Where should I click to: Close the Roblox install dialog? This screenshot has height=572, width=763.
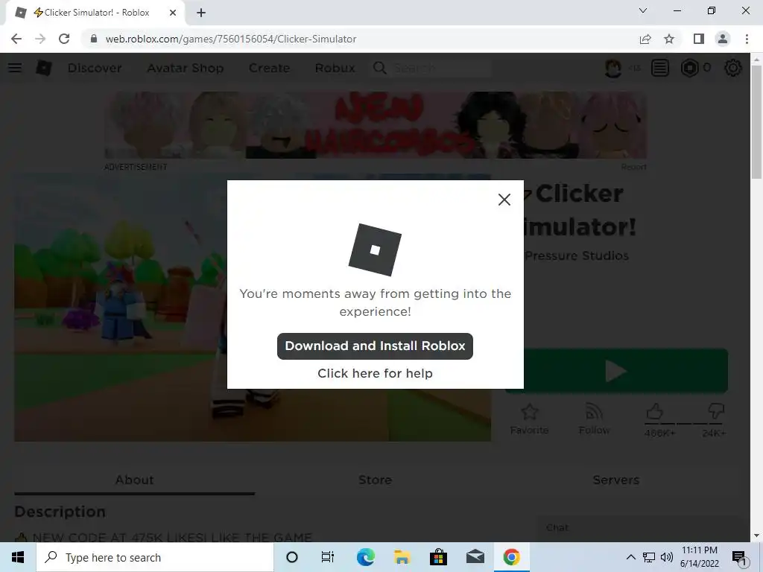(x=504, y=200)
